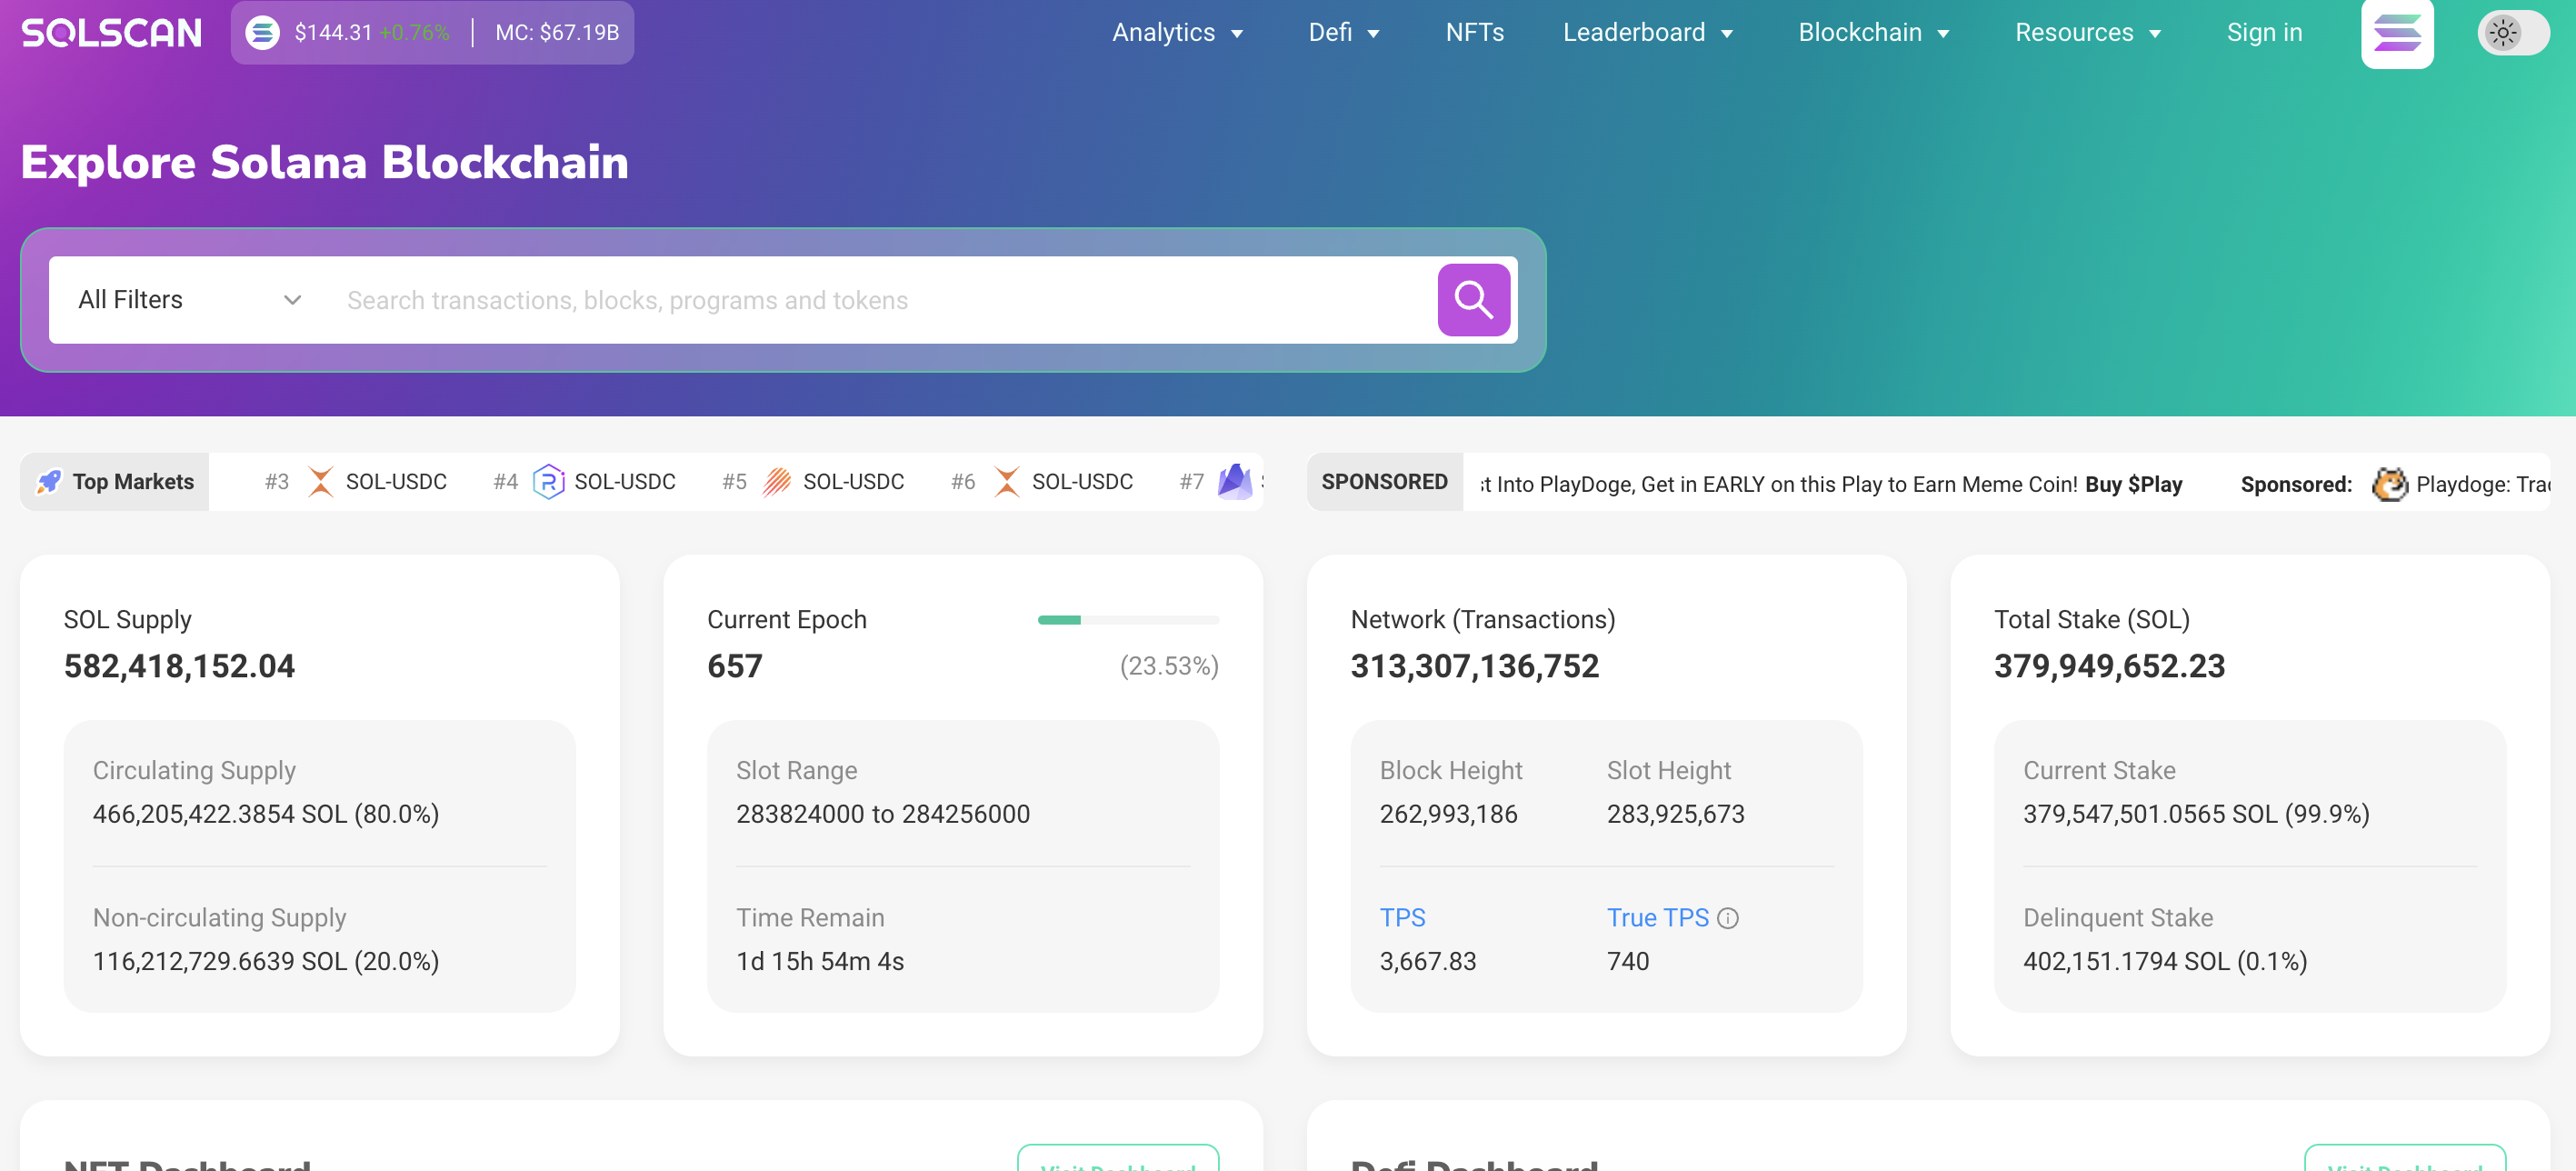The width and height of the screenshot is (2576, 1171).
Task: Open the TPS link
Action: (x=1402, y=918)
